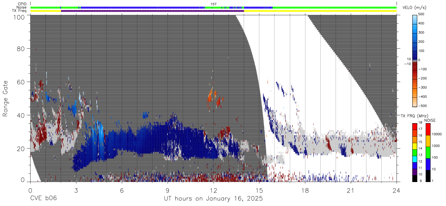Click the 1000 tick on the noise legend
This screenshot has width=446, height=206.
pyautogui.click(x=436, y=146)
